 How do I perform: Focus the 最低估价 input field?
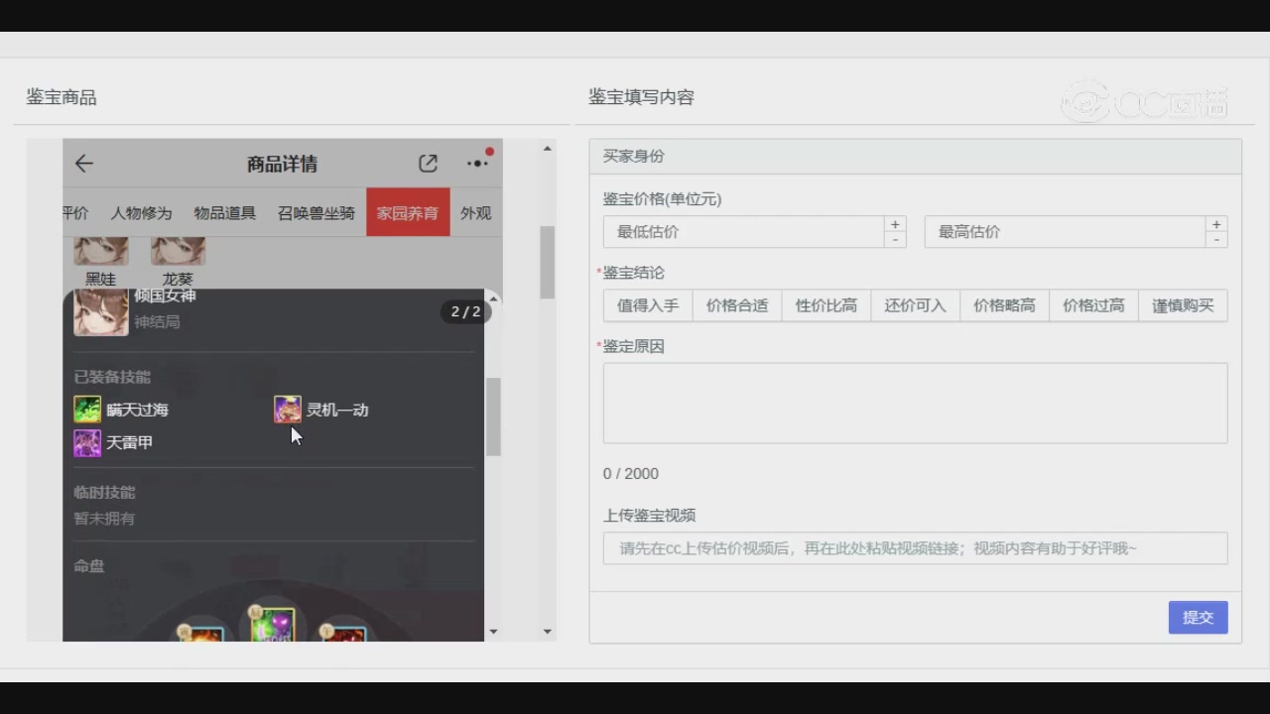point(743,232)
